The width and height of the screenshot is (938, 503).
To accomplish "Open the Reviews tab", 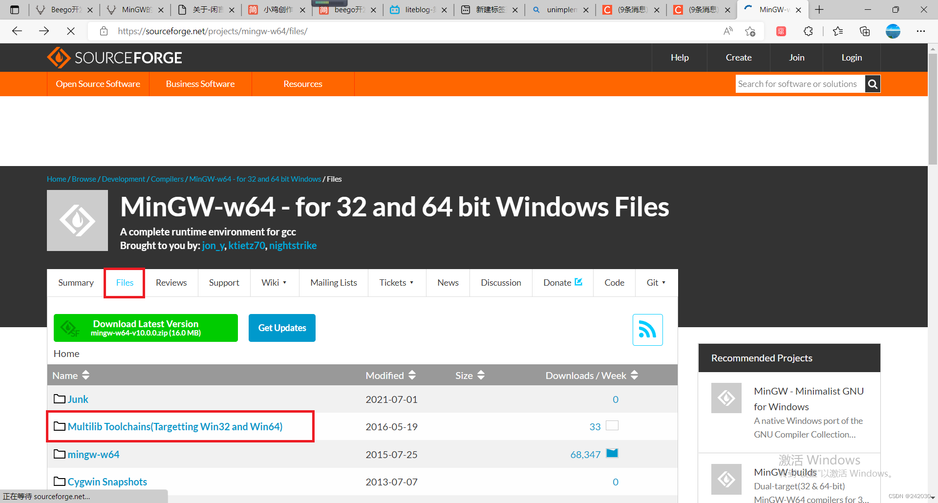I will pyautogui.click(x=171, y=283).
